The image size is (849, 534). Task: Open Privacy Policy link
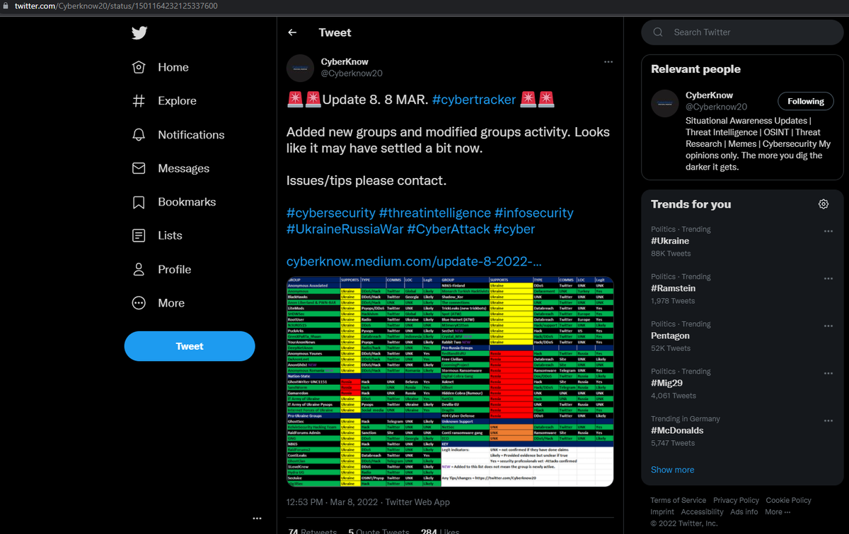click(736, 501)
